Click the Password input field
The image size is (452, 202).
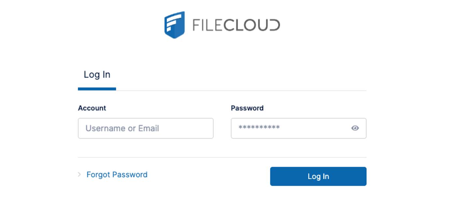[x=293, y=128]
